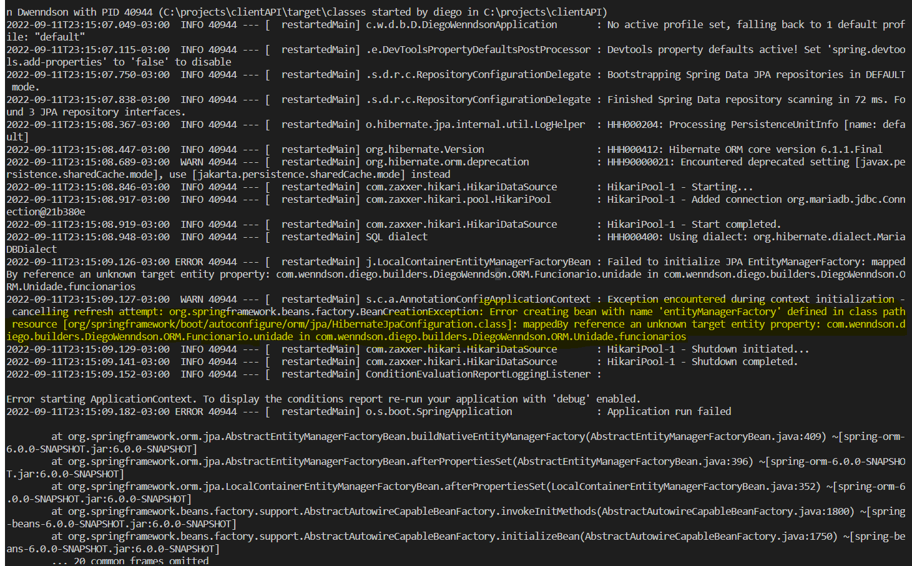Screen dimensions: 912x566
Task: Click the timestamp 2022-09-11T23:15:07.049-03:00
Action: pyautogui.click(x=88, y=24)
